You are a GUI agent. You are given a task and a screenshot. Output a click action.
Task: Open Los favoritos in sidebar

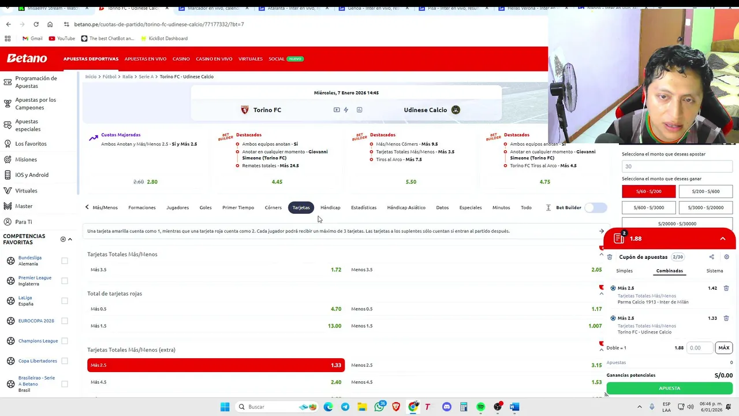tap(31, 143)
